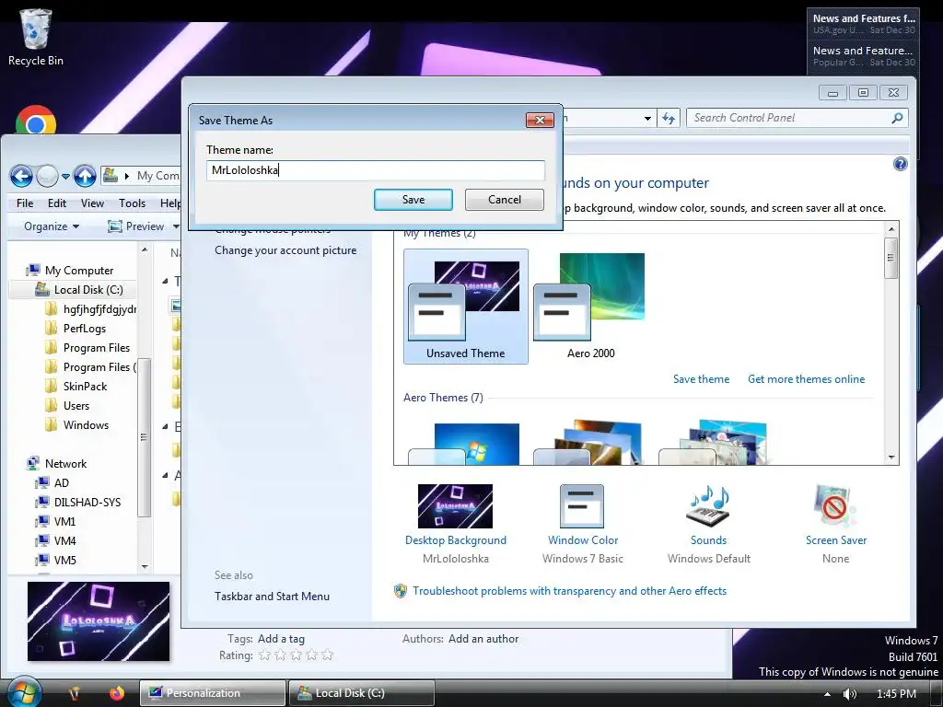Open the Edit menu in Explorer
Screen dimensions: 943x707
tap(57, 203)
